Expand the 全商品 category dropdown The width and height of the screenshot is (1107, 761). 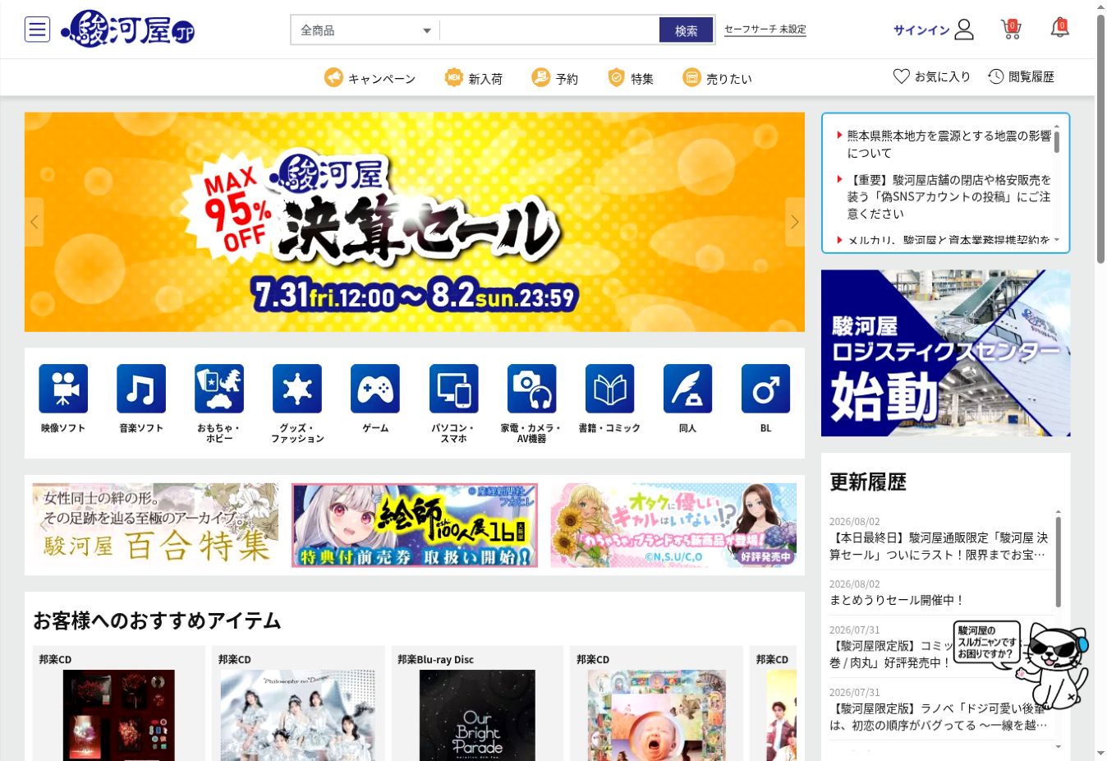pos(365,30)
